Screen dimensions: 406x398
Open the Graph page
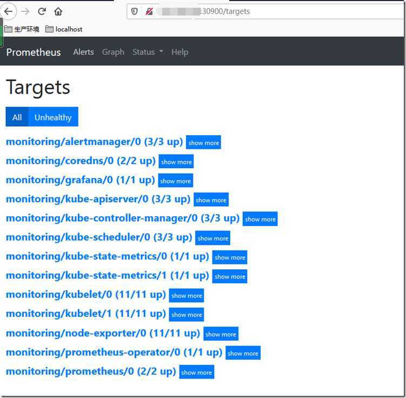pos(113,52)
